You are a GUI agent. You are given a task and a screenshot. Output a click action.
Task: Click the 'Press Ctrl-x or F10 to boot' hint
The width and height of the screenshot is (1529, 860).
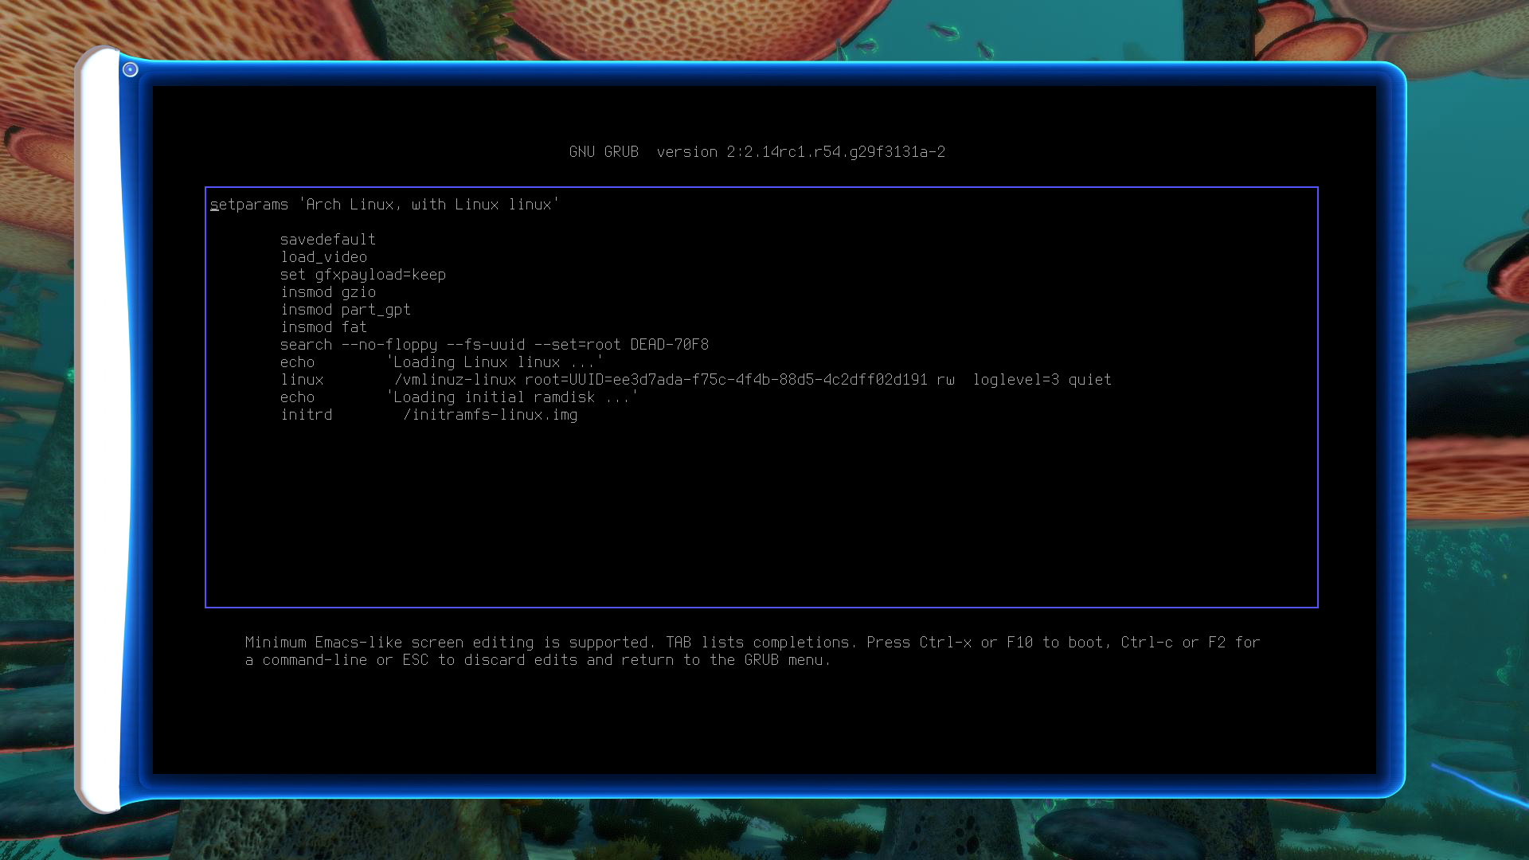986,643
